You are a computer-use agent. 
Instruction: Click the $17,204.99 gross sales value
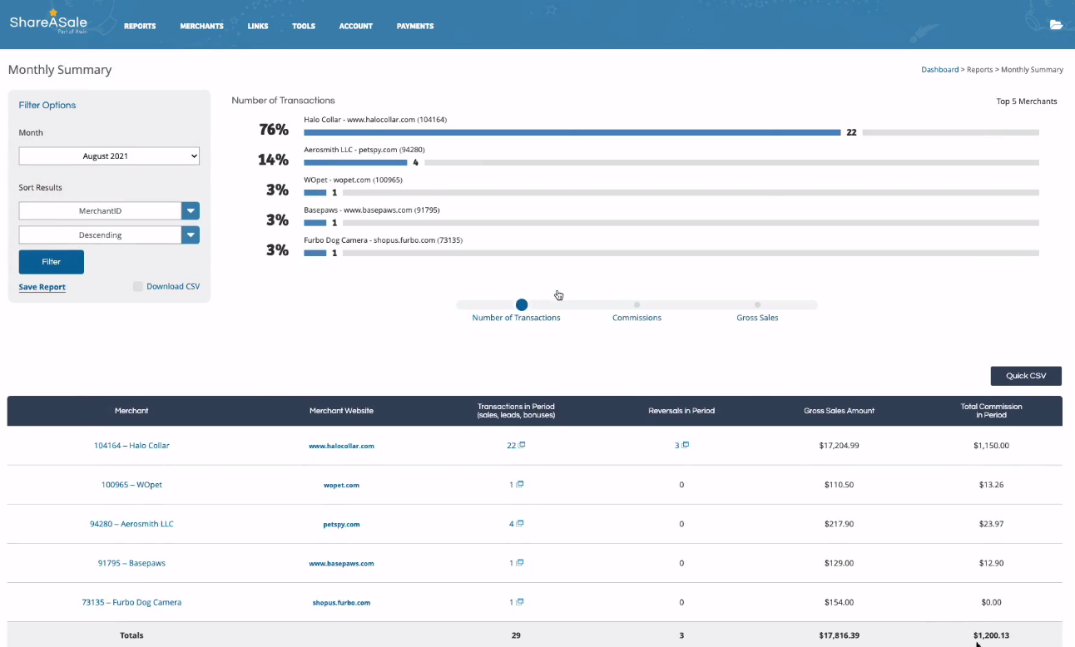point(839,446)
